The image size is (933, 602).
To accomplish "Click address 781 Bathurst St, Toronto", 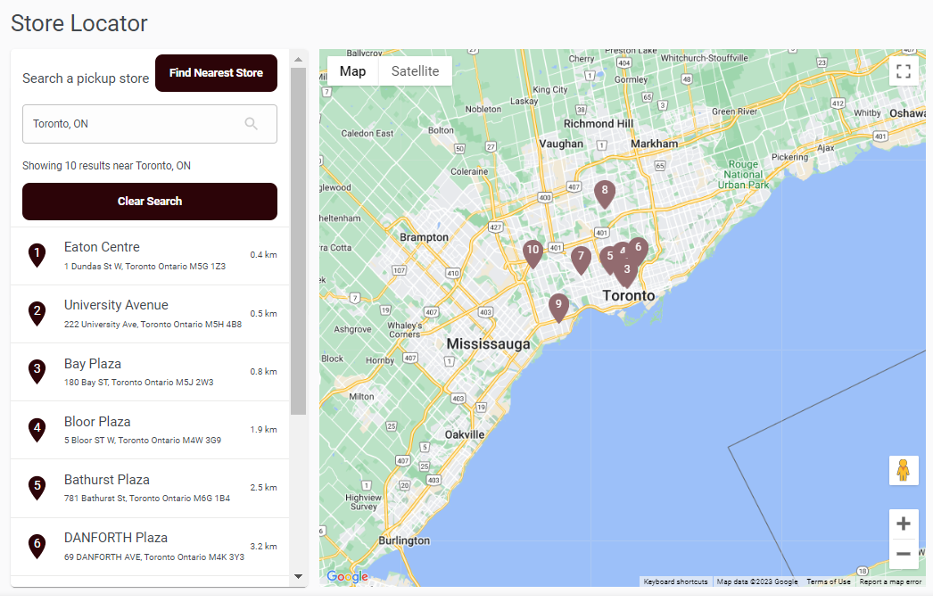I will point(147,499).
